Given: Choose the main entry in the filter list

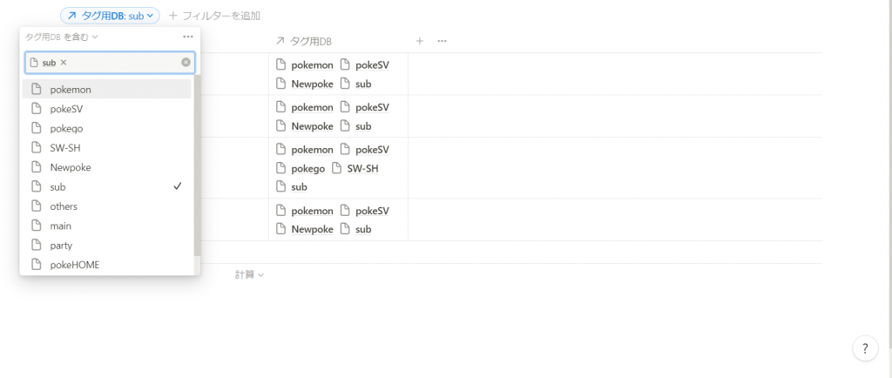Looking at the screenshot, I should 106,226.
